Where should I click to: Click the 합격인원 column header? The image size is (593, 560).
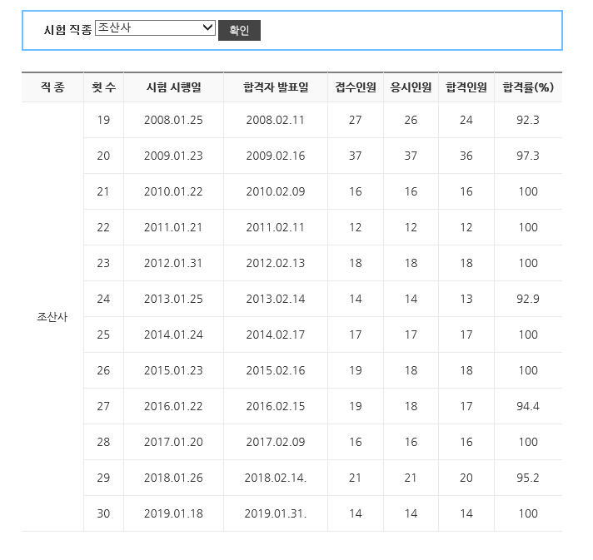pos(466,87)
